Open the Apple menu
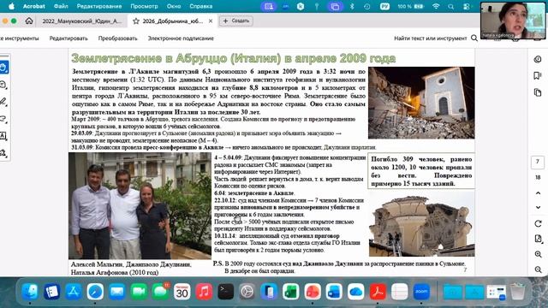 (11, 6)
